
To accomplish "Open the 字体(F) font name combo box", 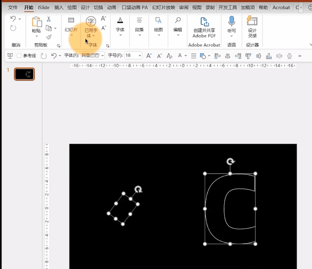I will [x=93, y=55].
